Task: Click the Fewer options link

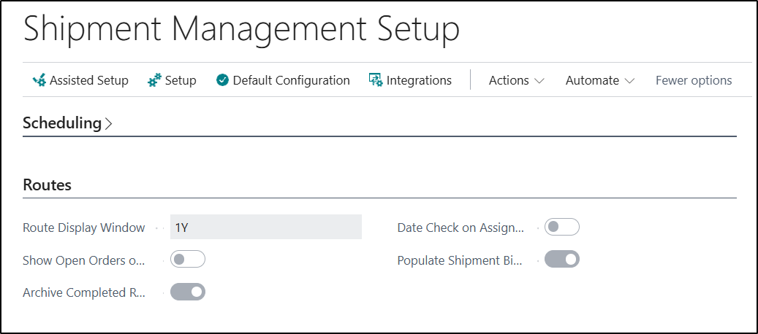Action: click(x=694, y=80)
